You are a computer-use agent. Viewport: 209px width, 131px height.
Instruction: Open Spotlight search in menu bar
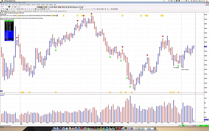pyautogui.click(x=207, y=1)
